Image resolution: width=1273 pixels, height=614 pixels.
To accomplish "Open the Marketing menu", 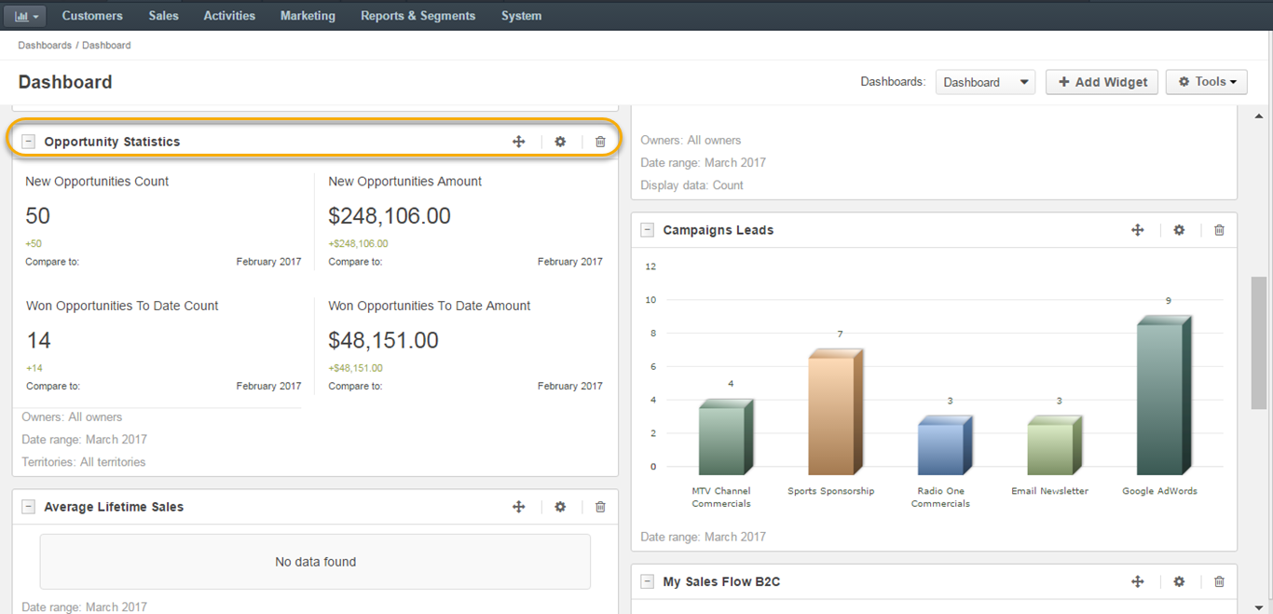I will click(x=308, y=16).
